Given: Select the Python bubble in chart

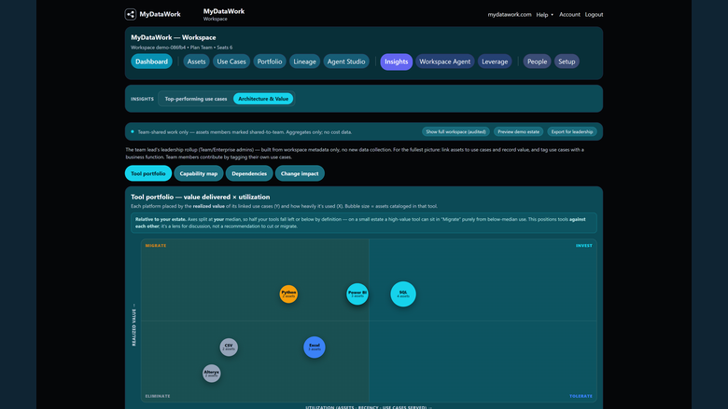Looking at the screenshot, I should [288, 294].
